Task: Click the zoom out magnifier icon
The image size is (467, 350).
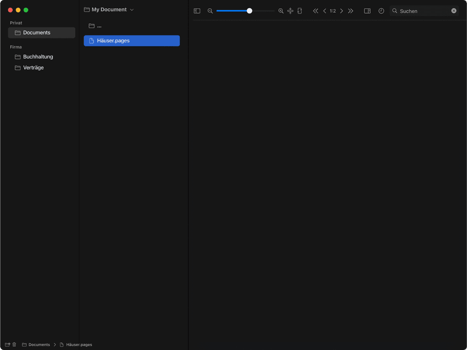Action: tap(210, 11)
